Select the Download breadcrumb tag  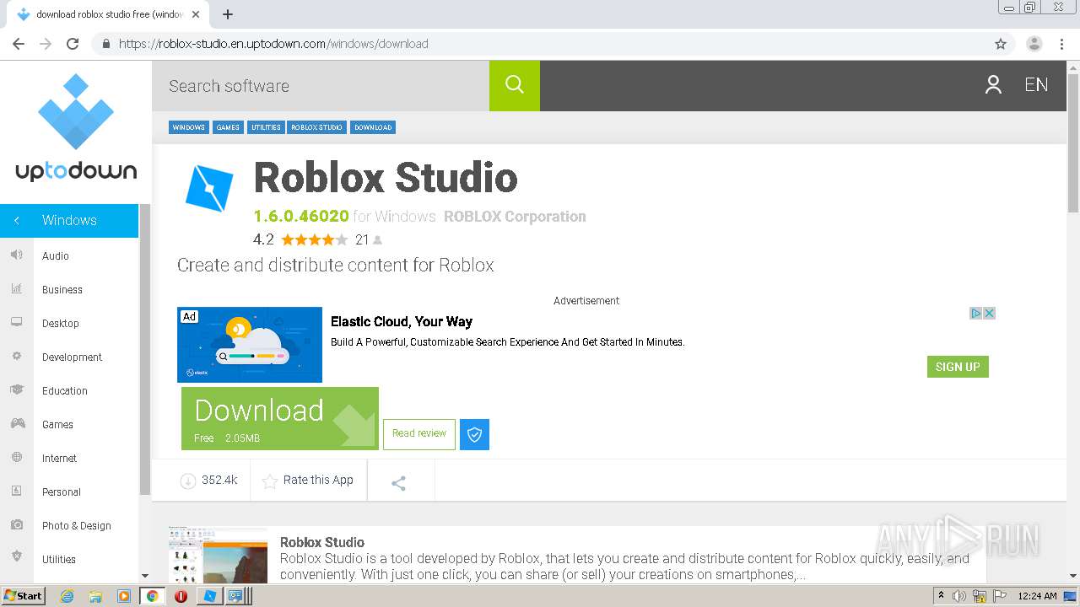click(373, 127)
